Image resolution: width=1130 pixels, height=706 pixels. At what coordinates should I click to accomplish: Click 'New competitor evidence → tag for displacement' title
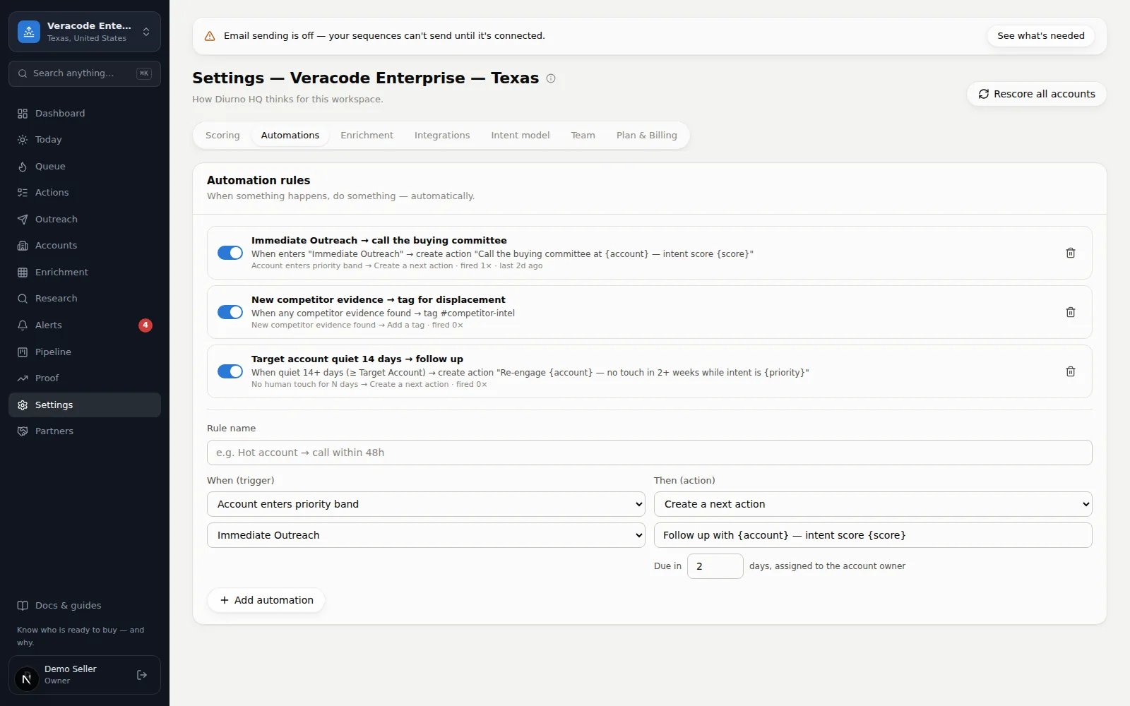(378, 300)
